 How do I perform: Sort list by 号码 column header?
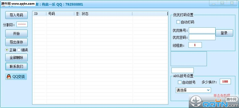click(60, 14)
